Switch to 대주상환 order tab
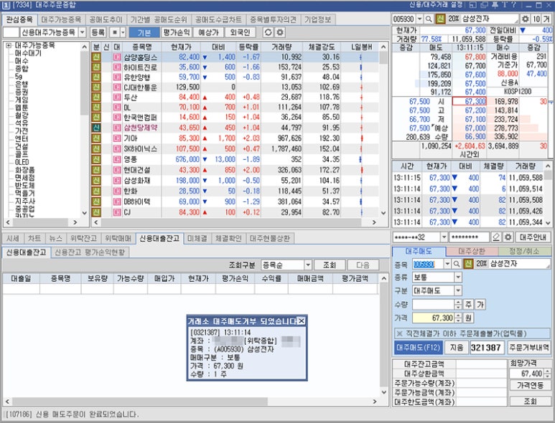 pyautogui.click(x=472, y=251)
